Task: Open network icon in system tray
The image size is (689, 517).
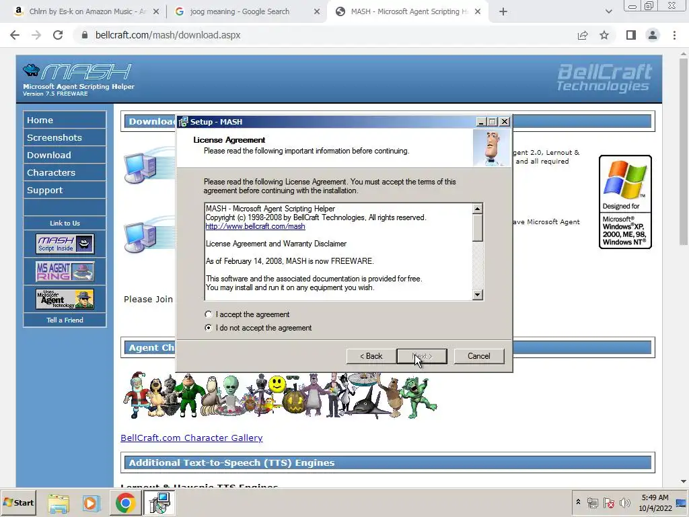Action: coord(592,502)
